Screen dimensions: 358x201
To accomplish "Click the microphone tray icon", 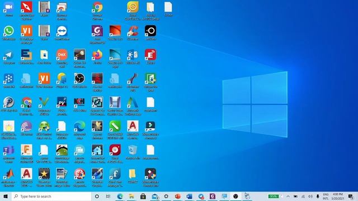I will 318,196.
